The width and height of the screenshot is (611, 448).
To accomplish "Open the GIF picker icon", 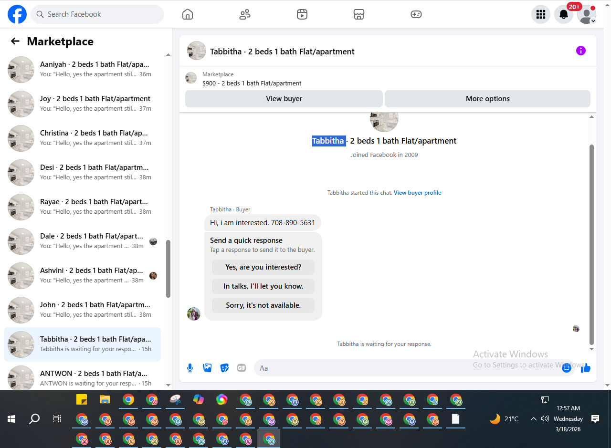I will (242, 368).
